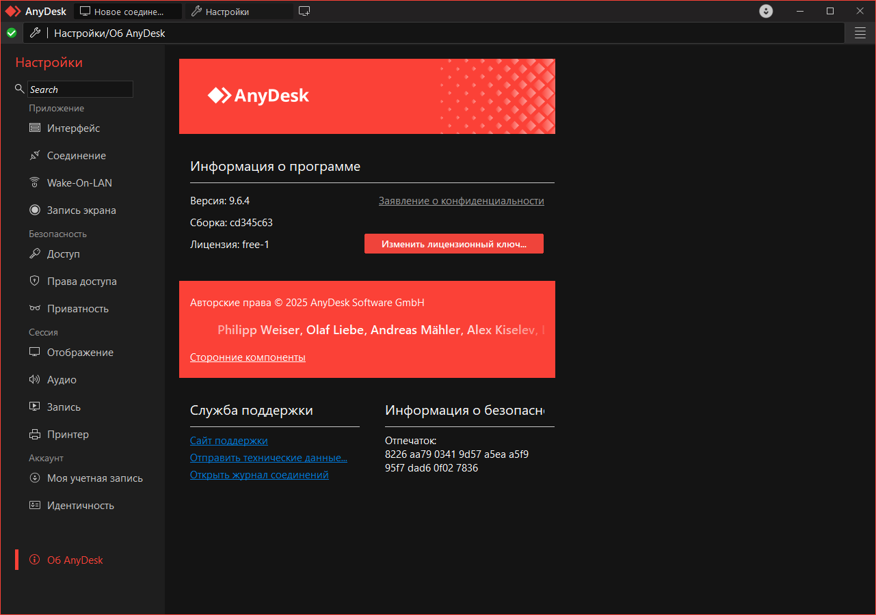Screen dimensions: 876x615
Task: Click the Соединение icon in the sidebar
Action: [x=35, y=155]
